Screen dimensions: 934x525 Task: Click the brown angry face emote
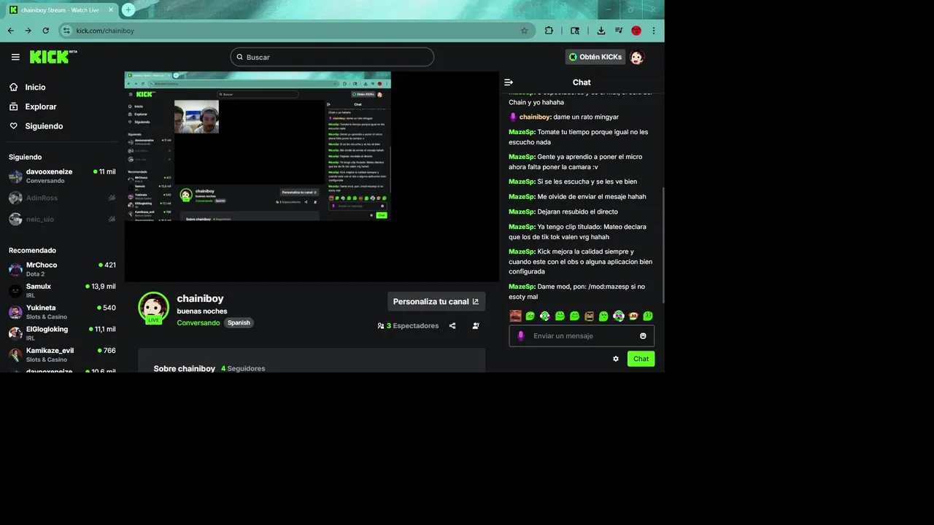coord(589,316)
